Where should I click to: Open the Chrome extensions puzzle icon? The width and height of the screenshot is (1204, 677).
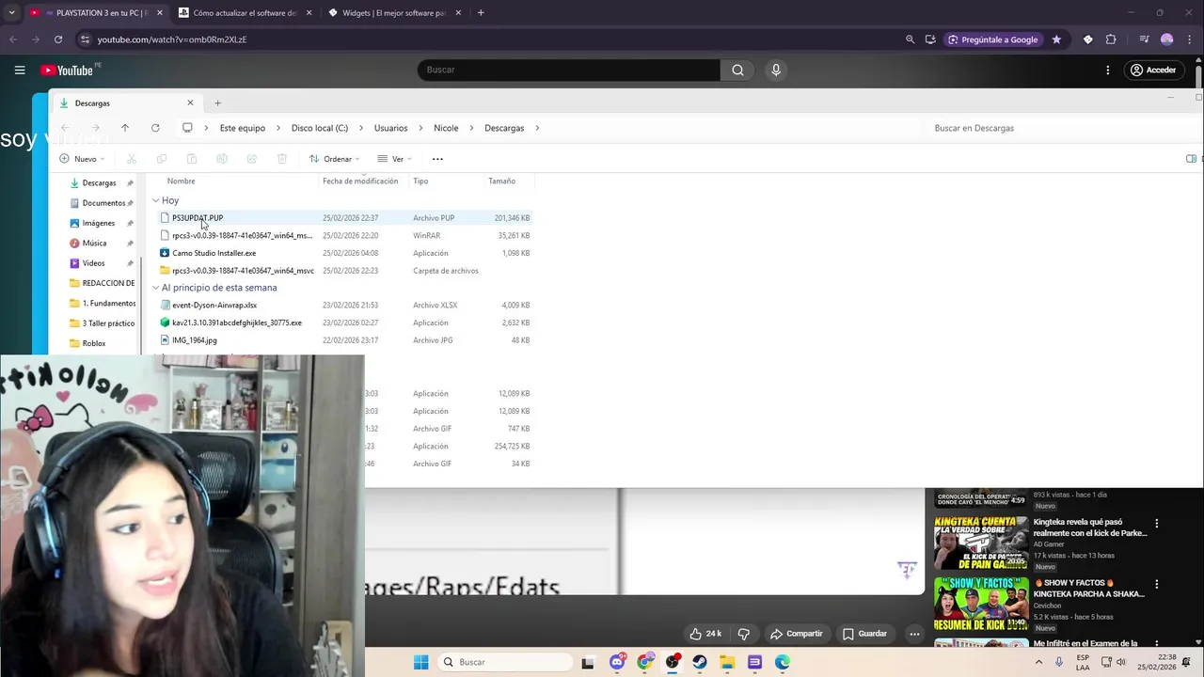click(x=1111, y=39)
